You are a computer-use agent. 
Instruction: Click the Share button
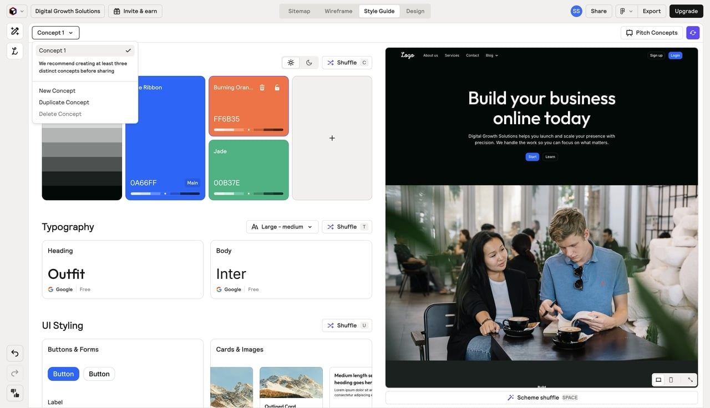click(599, 11)
